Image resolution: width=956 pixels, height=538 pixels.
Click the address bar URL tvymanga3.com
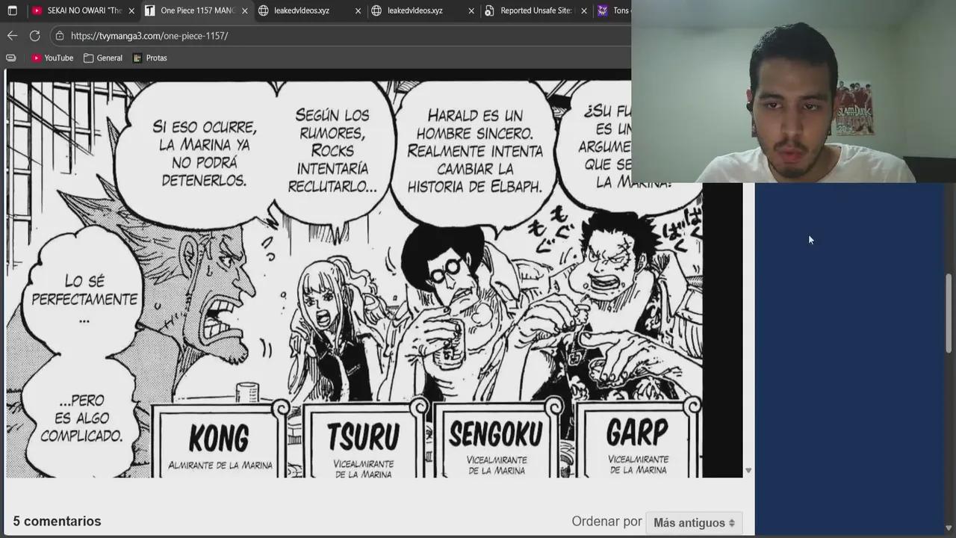point(149,35)
